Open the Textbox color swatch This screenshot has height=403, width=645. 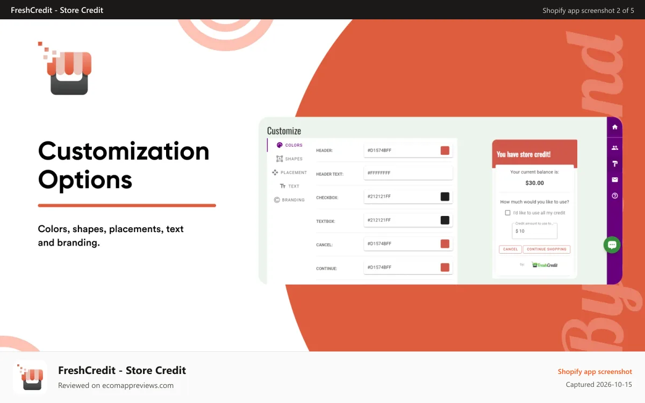[445, 220]
